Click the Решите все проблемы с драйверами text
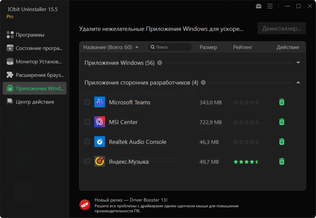316x218 pixels. [x=166, y=208]
